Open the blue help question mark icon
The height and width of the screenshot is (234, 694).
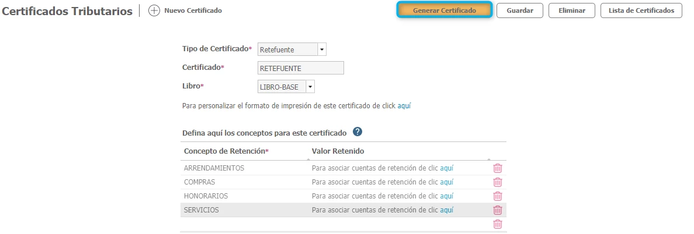pos(358,132)
